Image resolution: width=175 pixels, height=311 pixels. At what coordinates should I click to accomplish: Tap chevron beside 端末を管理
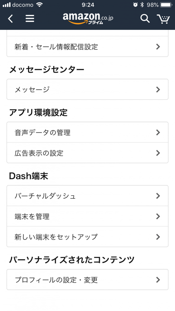[x=158, y=216]
